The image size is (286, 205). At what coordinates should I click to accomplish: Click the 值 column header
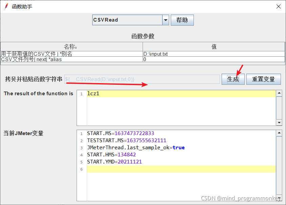coord(214,47)
